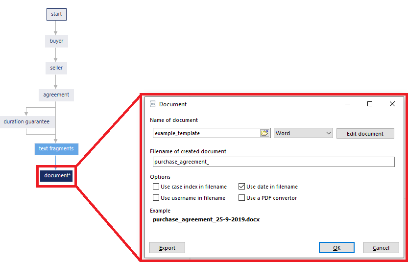Viewport: 408px width, 262px height.
Task: Select the text fragments node
Action: [x=56, y=148]
